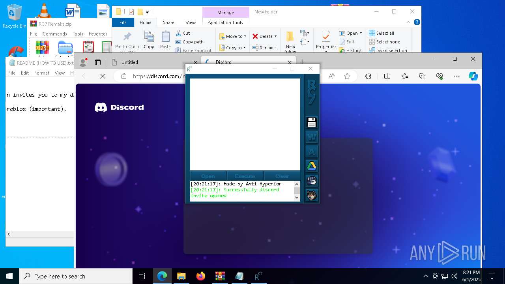Click the RC7 log scrollbar down arrow
The width and height of the screenshot is (505, 284).
[297, 198]
